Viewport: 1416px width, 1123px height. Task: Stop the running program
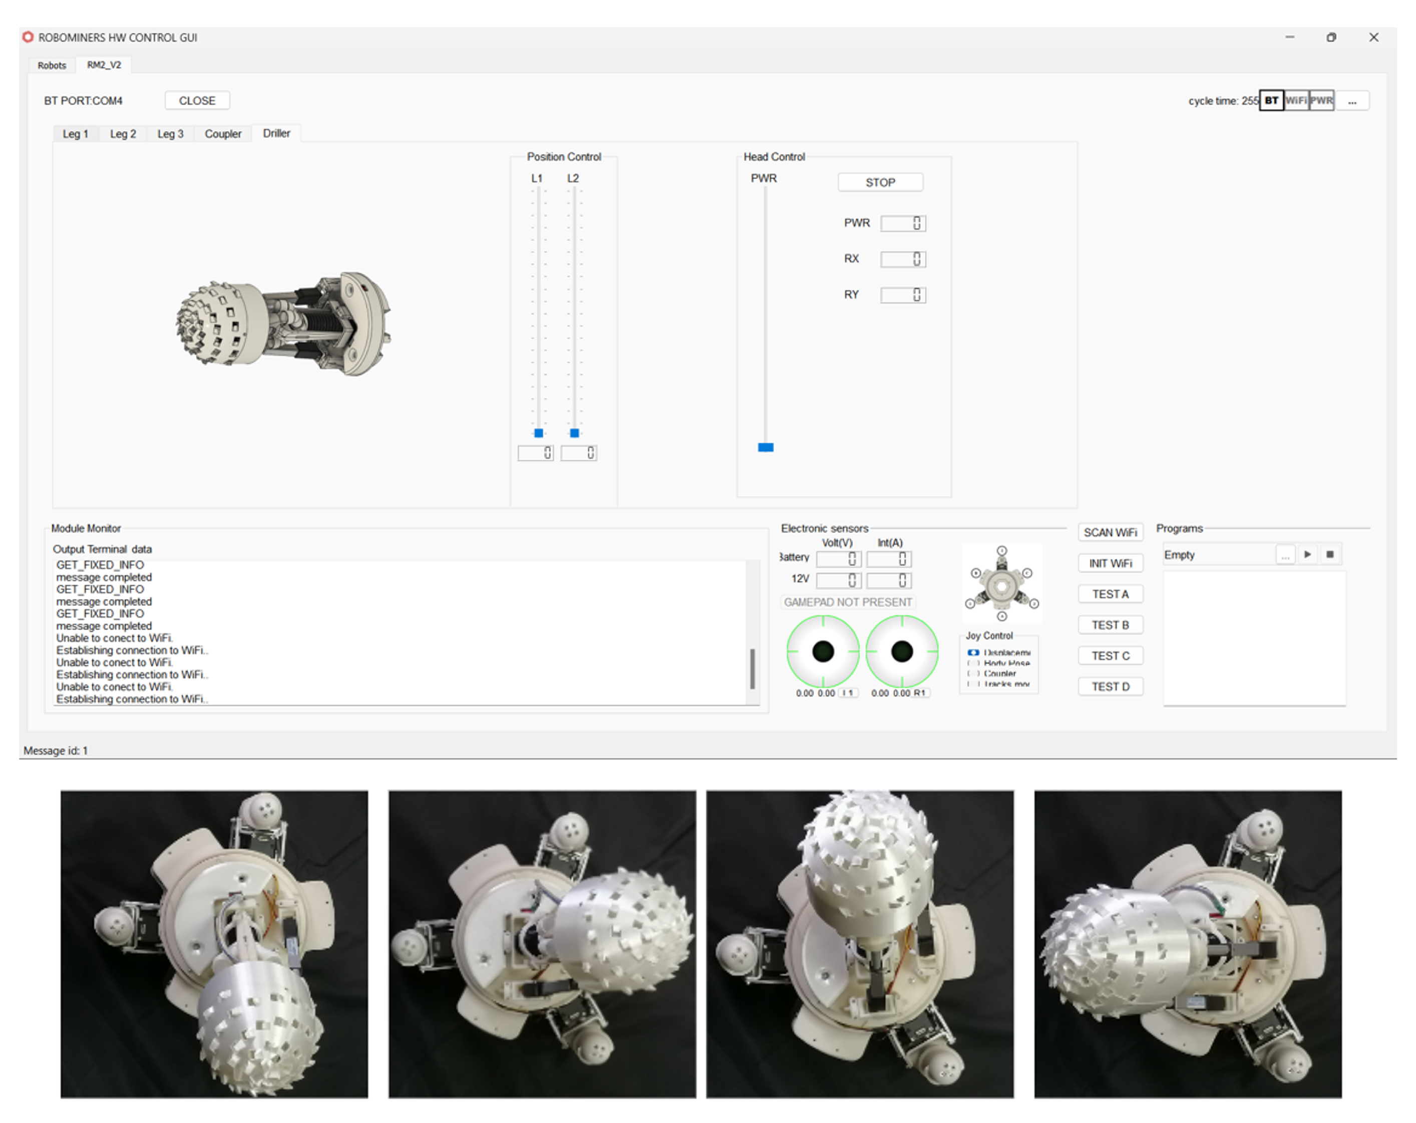click(1330, 554)
